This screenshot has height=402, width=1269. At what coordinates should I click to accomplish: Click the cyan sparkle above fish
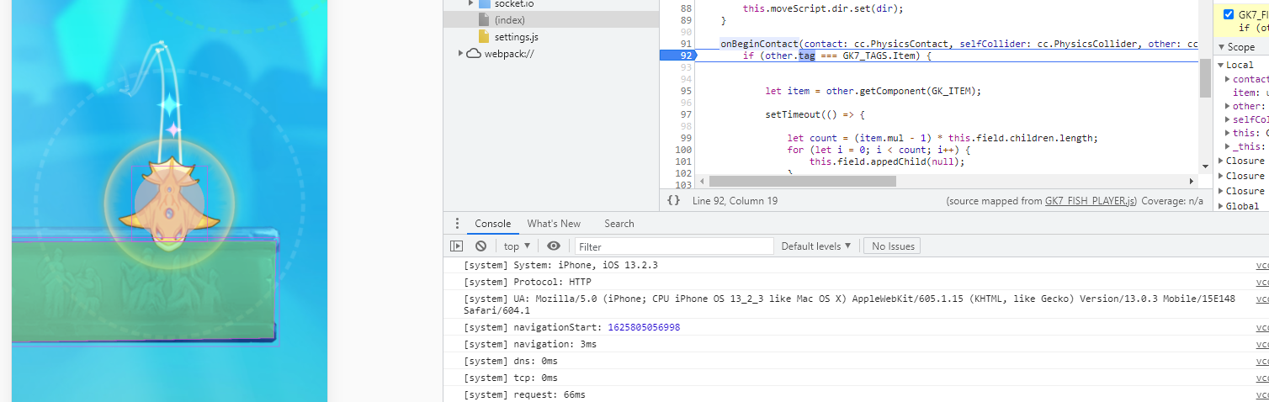tap(169, 106)
